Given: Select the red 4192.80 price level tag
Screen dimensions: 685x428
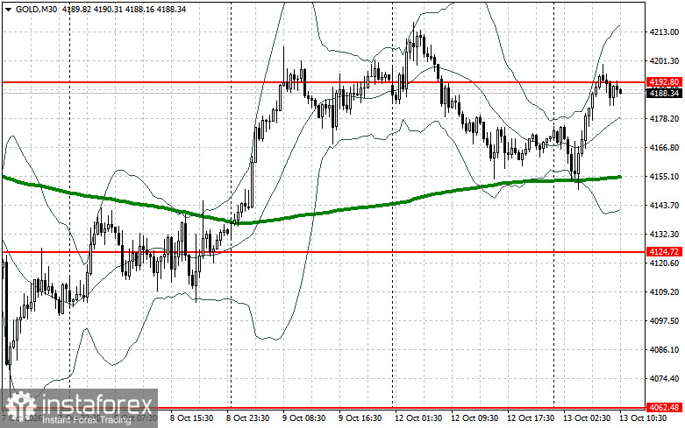Looking at the screenshot, I should [x=664, y=82].
